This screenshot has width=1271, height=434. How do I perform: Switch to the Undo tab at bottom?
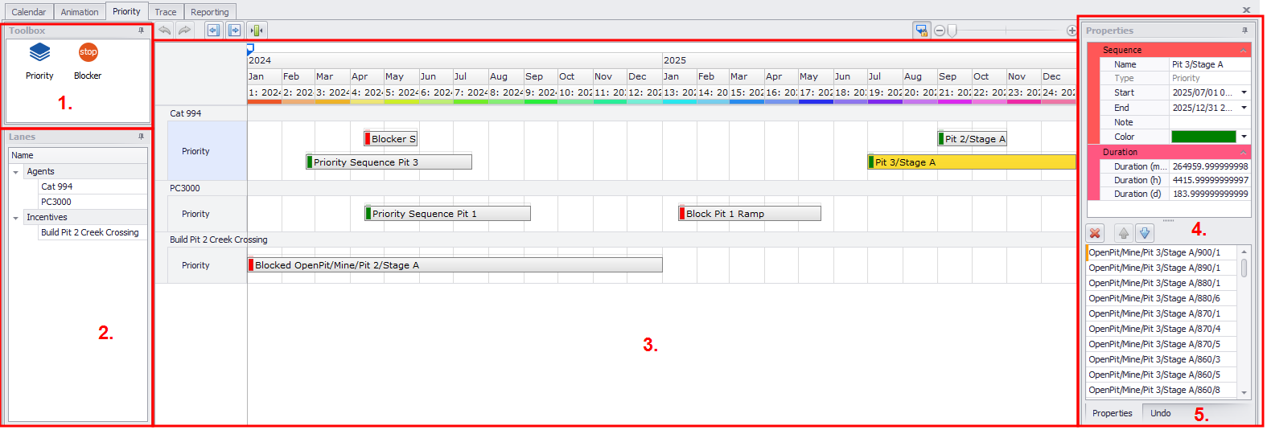coord(1161,413)
